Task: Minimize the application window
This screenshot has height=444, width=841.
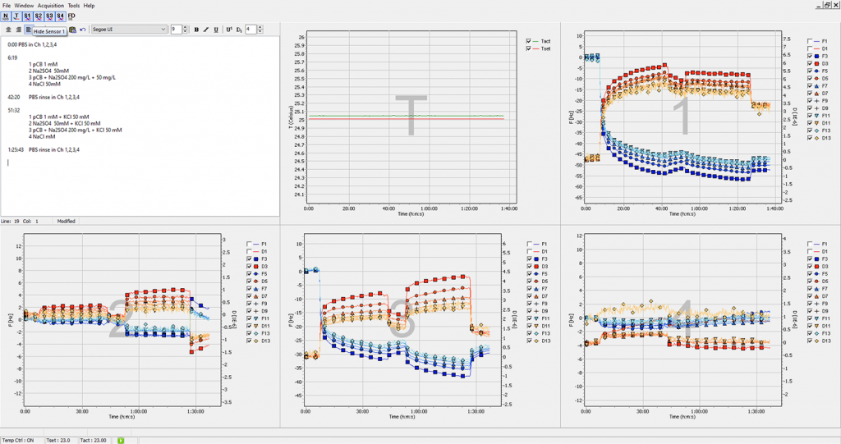Action: click(820, 5)
